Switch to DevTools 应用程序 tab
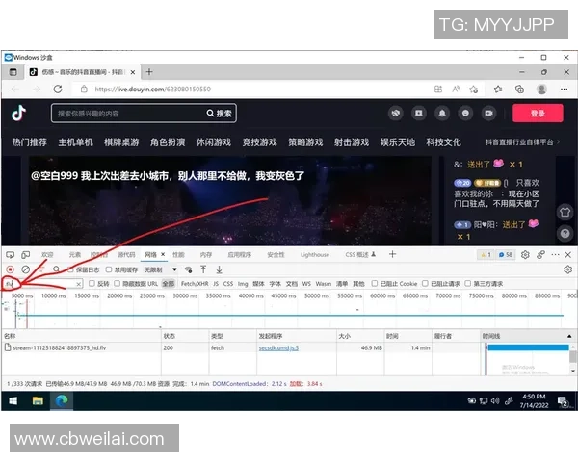Image resolution: width=578 pixels, height=462 pixels. click(x=240, y=254)
